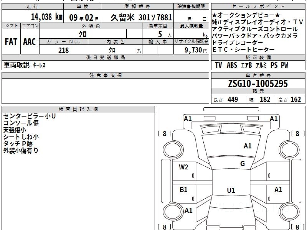Click the 登録番号 header
This screenshot has width=307, height=230.
138,7
